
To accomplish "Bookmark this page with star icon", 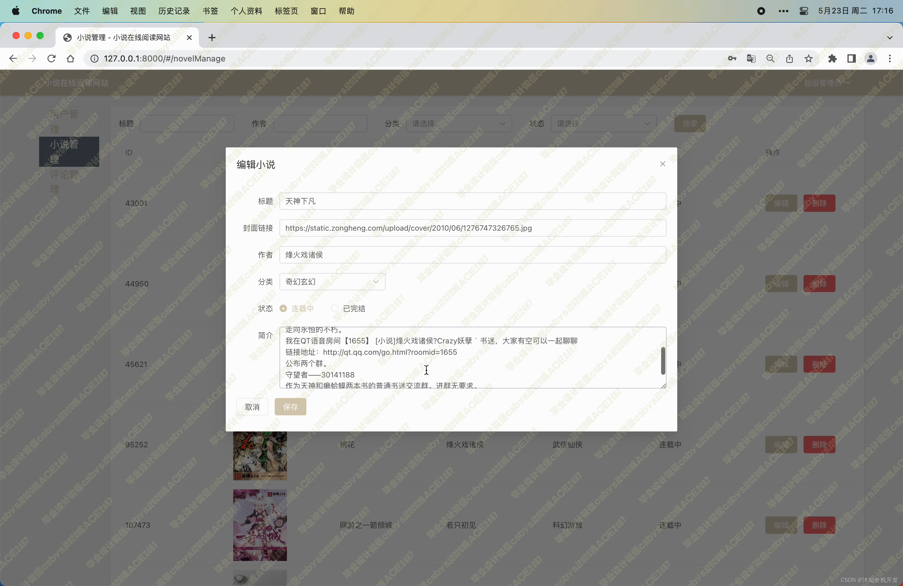I will [809, 58].
